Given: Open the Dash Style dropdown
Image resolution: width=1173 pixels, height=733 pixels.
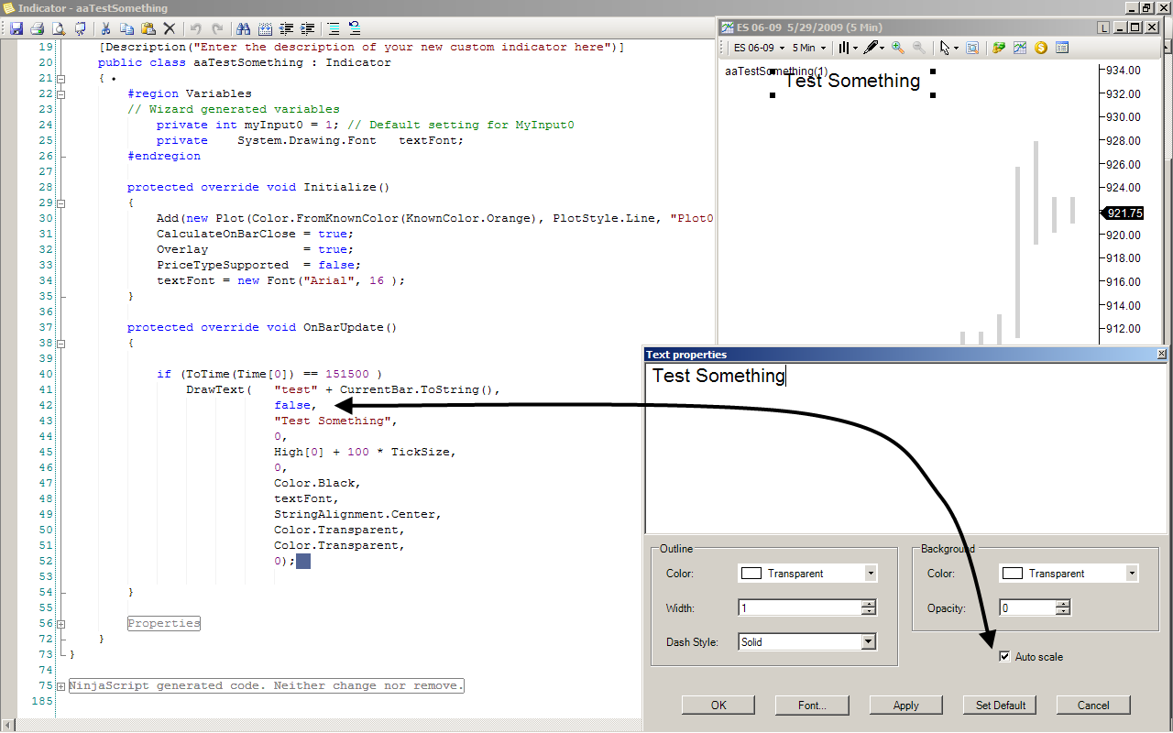Looking at the screenshot, I should pos(868,642).
